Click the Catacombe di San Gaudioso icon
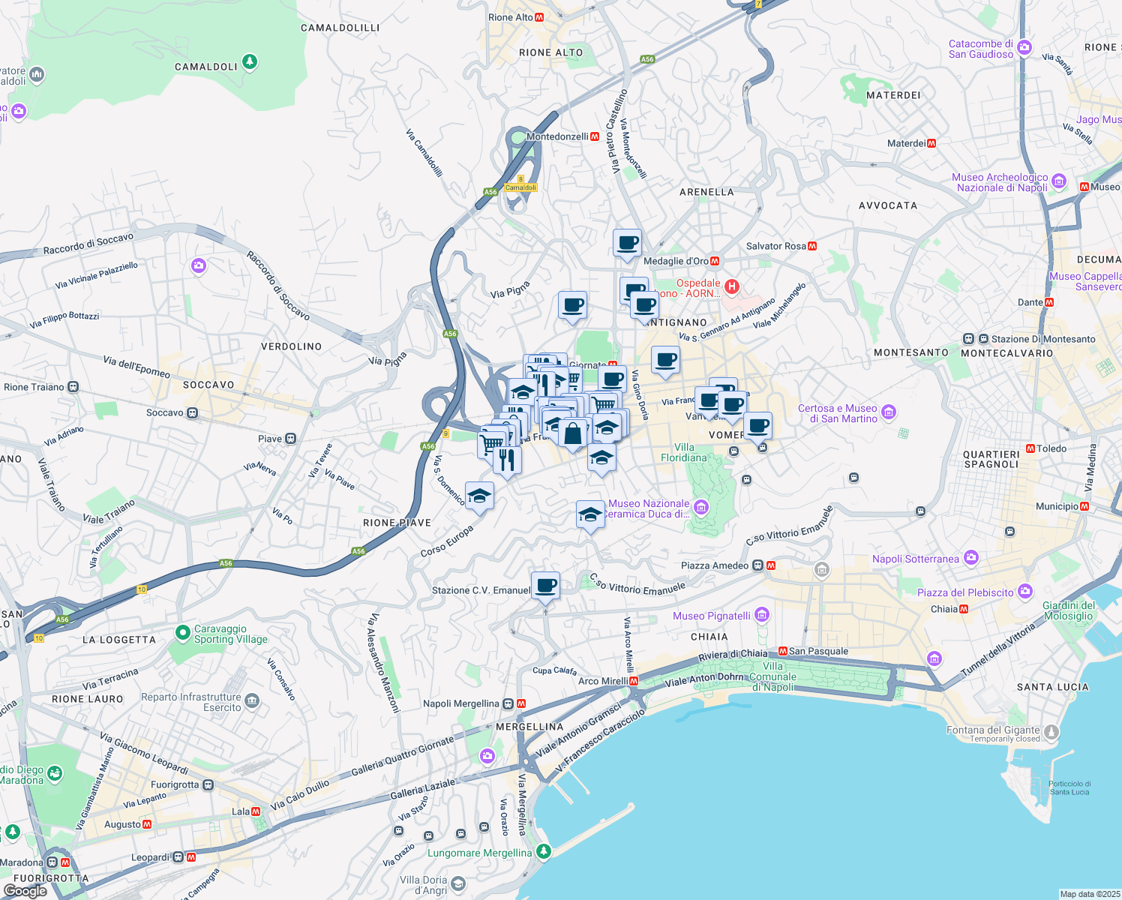Viewport: 1122px width, 900px height. coord(1026,49)
